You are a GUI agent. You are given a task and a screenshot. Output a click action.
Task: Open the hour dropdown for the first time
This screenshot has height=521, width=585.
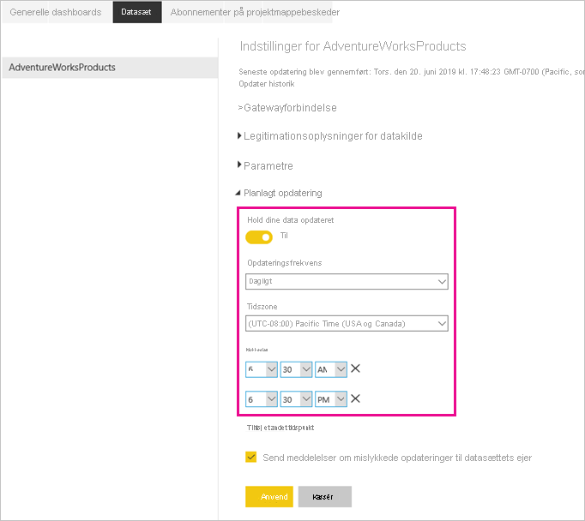(x=262, y=369)
